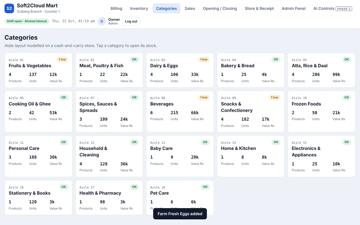This screenshot has height=225, width=360.
Task: Click the 1 low badge on Fruits & Vegetables
Action: pos(62,59)
